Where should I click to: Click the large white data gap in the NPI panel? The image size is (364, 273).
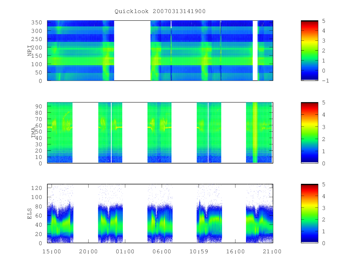click(x=132, y=50)
